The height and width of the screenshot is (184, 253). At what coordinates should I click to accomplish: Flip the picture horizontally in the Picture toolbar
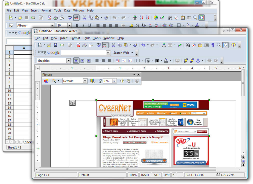122,81
